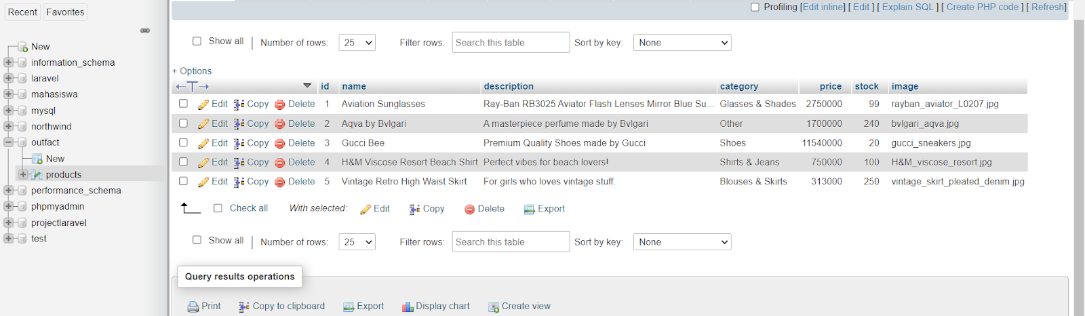This screenshot has width=1085, height=316.
Task: Click the Create view icon
Action: 494,307
